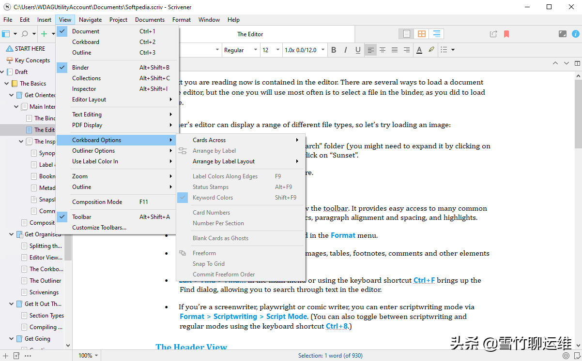
Task: Open the Outliner Options submenu
Action: point(117,151)
